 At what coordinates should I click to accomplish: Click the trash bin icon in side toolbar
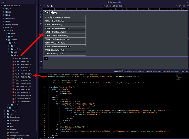coord(41,21)
